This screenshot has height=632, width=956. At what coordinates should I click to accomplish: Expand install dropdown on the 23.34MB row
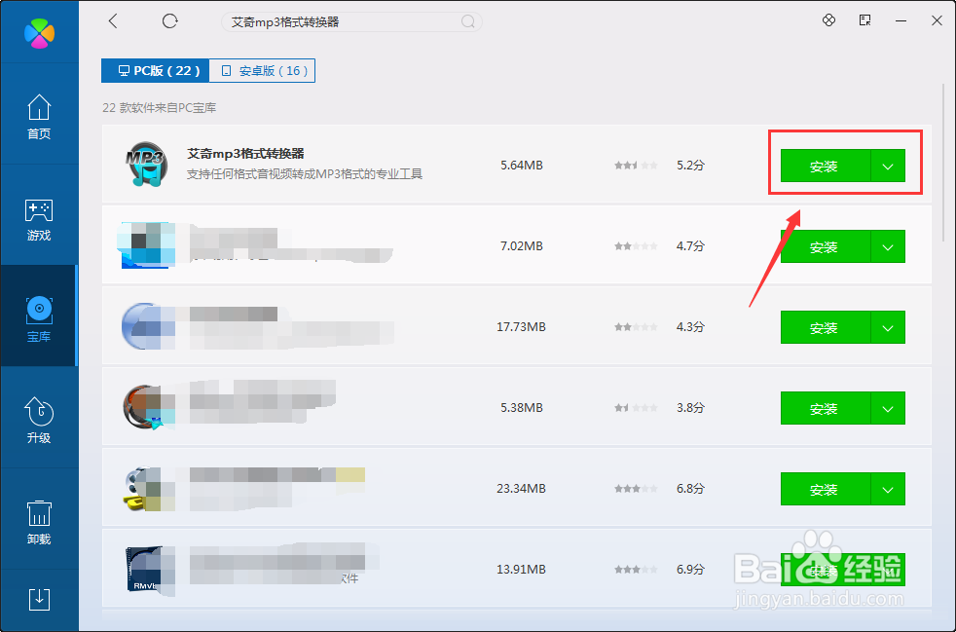click(888, 489)
